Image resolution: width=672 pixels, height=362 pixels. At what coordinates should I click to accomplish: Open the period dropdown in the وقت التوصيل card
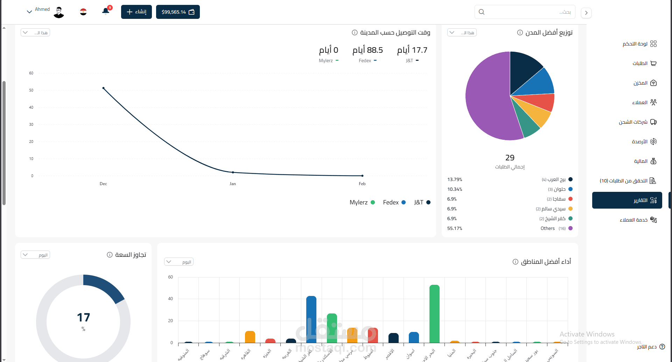[x=35, y=32]
